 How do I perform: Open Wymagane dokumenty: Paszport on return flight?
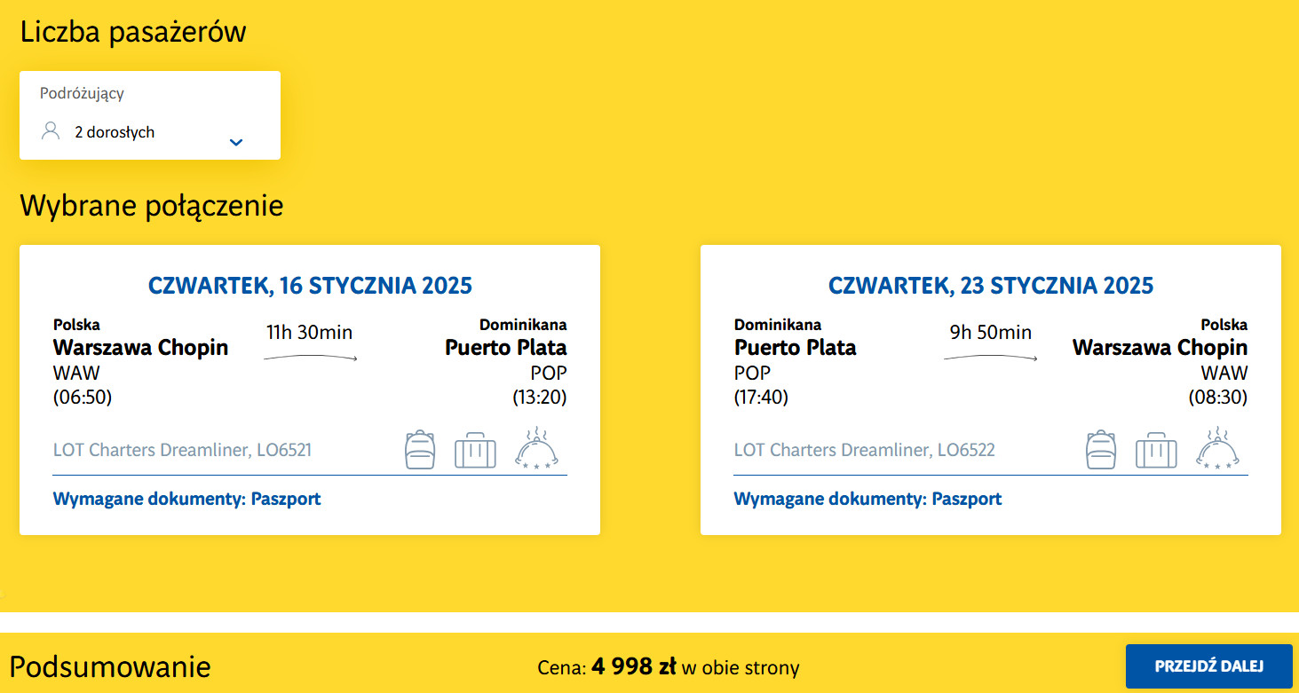(867, 499)
